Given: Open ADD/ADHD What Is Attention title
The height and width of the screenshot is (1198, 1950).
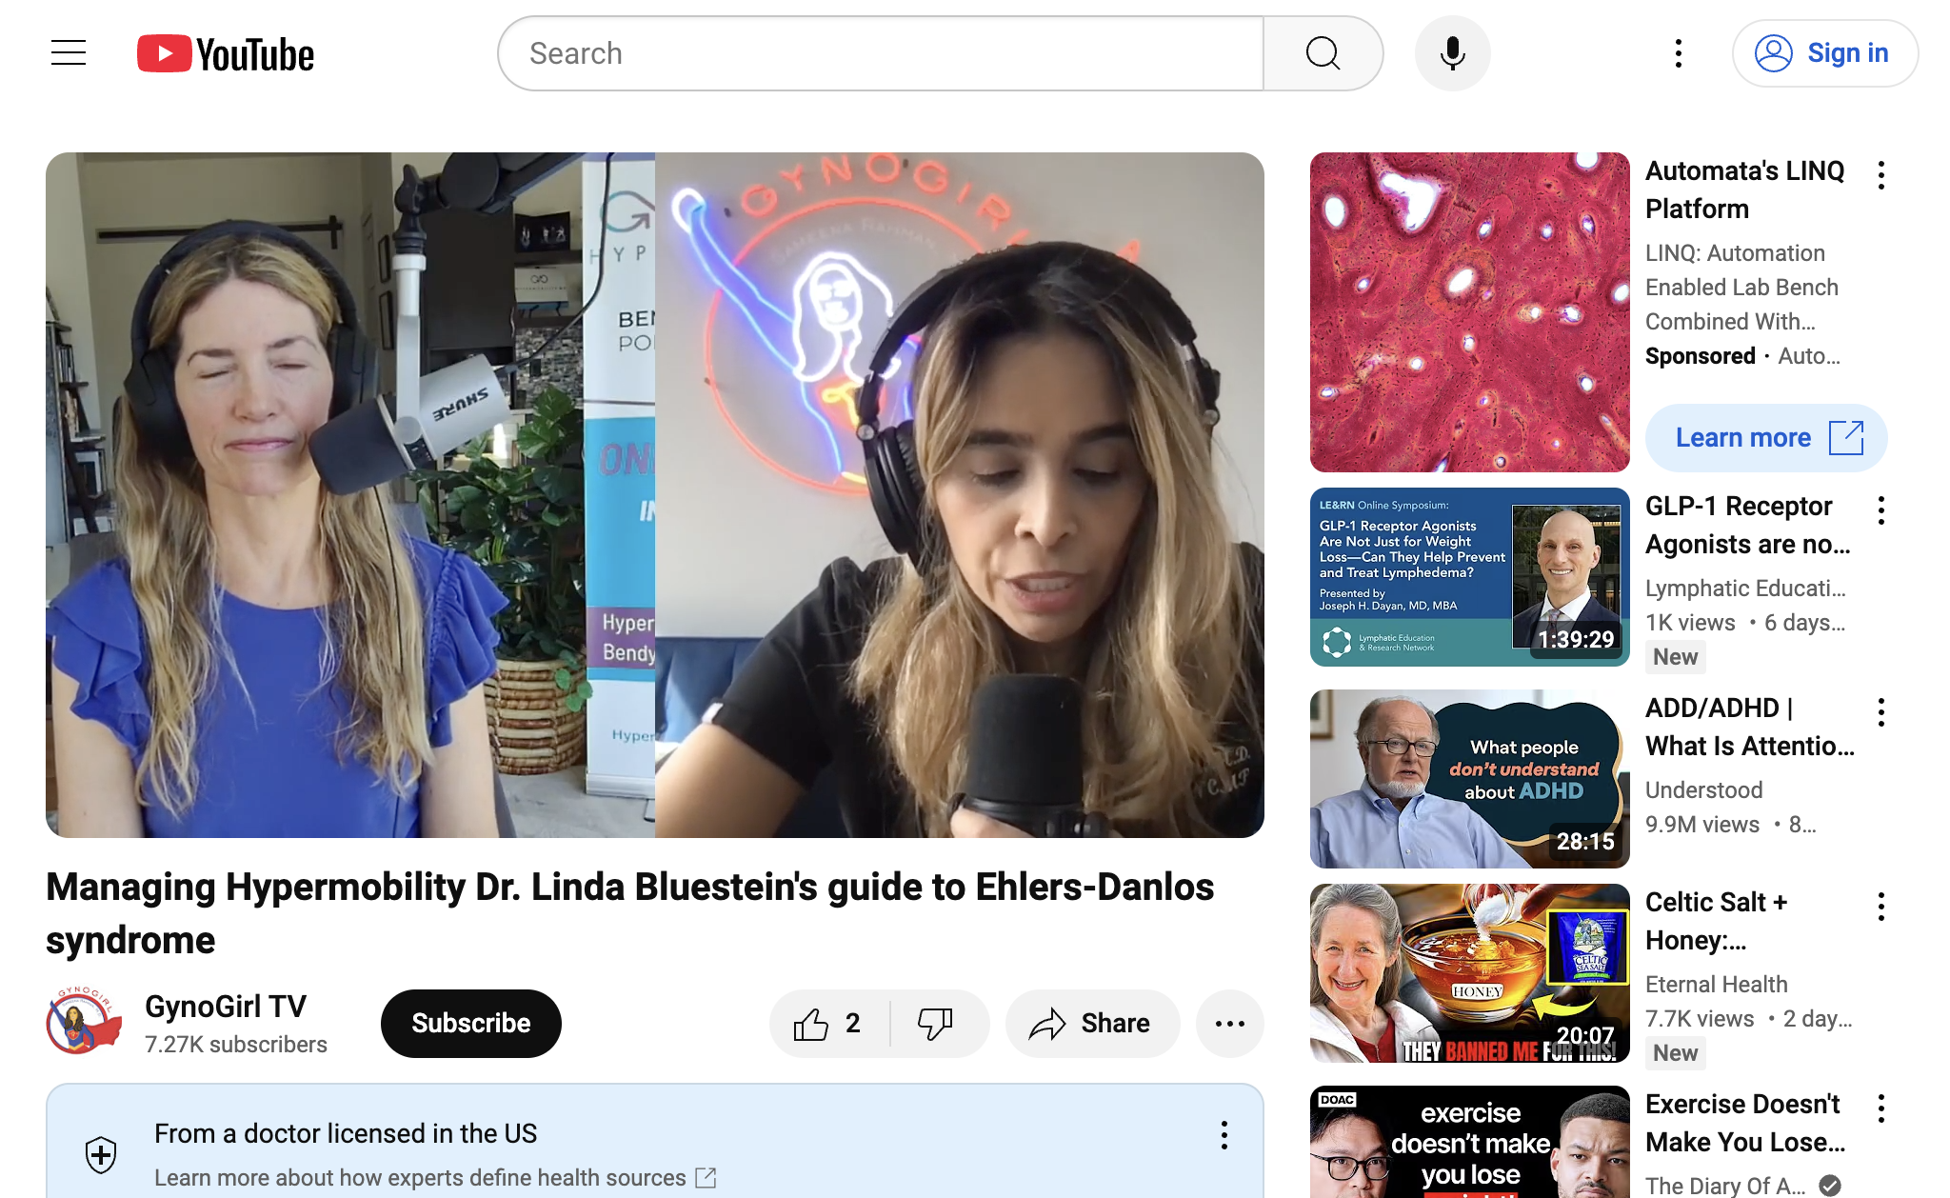Looking at the screenshot, I should coord(1750,727).
